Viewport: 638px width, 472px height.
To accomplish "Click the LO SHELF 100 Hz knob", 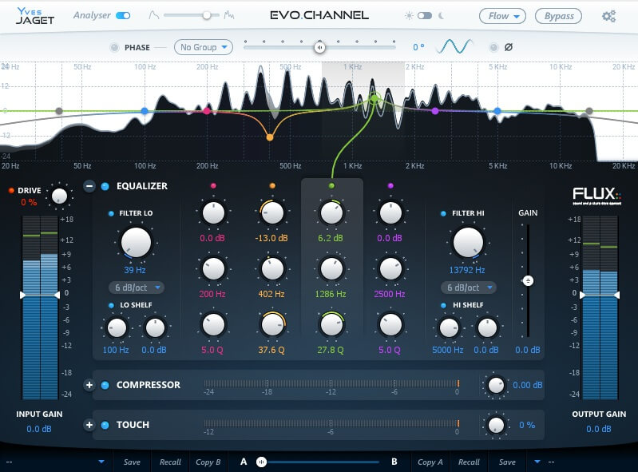I will tap(117, 328).
